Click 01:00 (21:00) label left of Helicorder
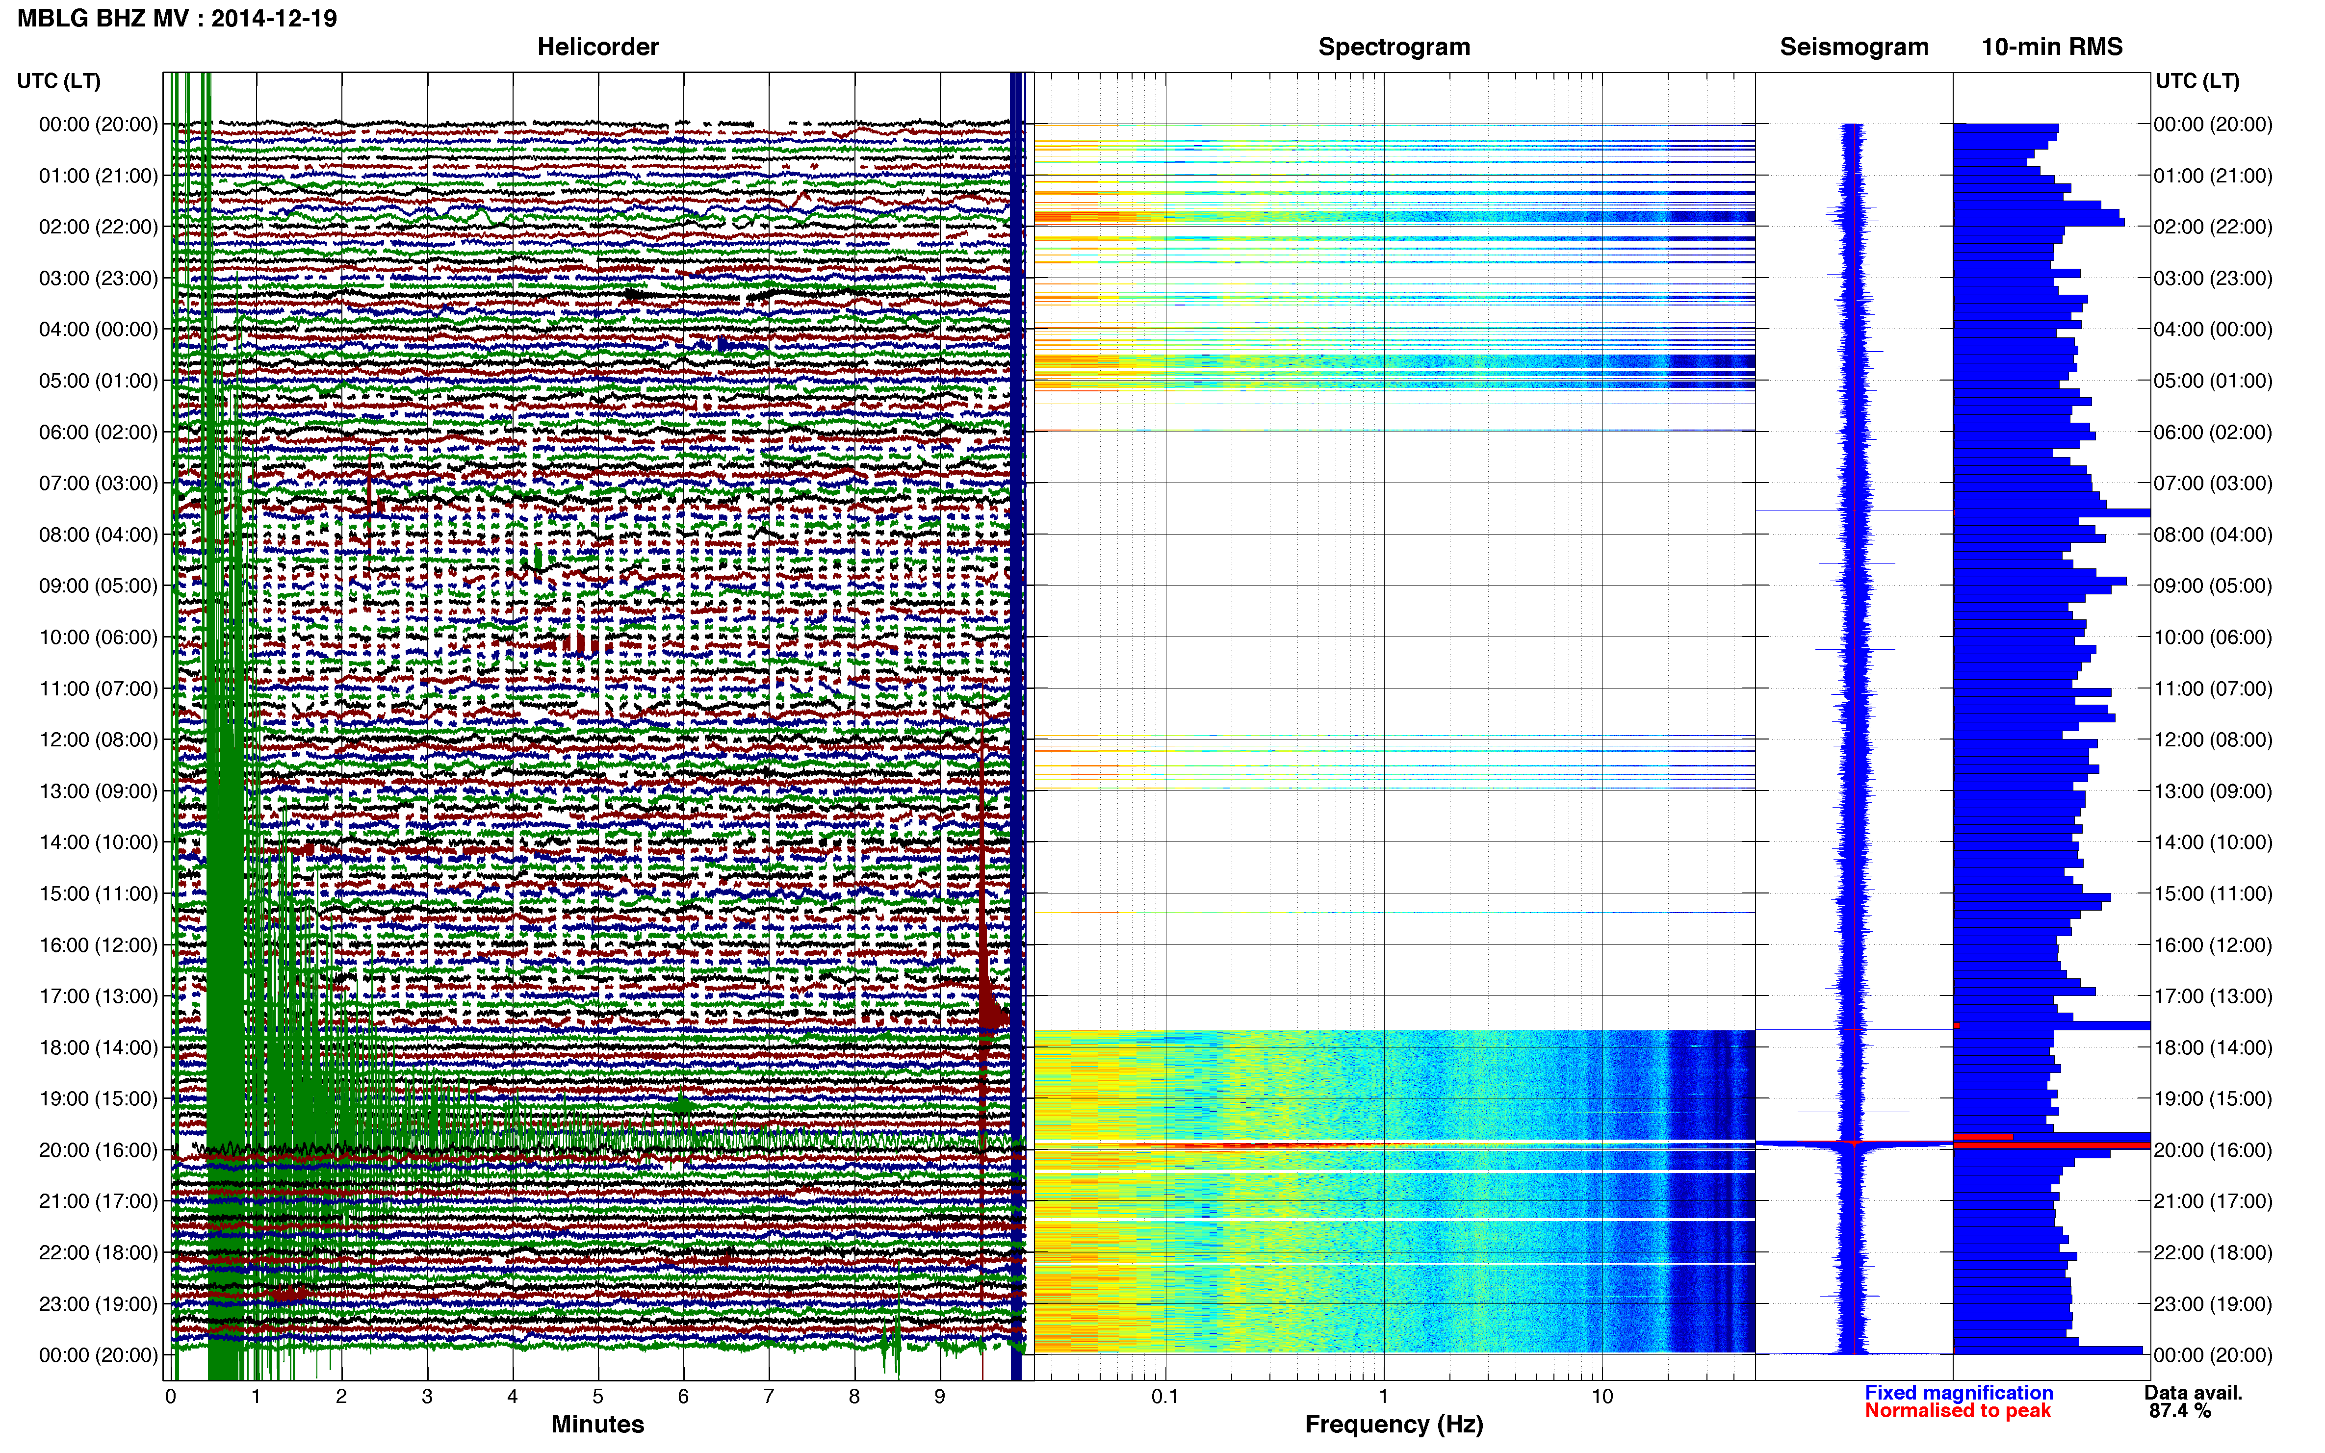This screenshot has height=1453, width=2325. (98, 176)
